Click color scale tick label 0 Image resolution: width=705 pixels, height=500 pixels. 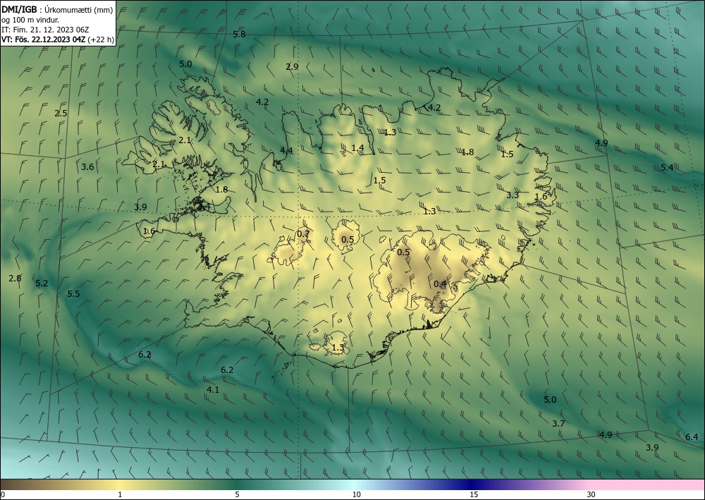tap(3, 494)
